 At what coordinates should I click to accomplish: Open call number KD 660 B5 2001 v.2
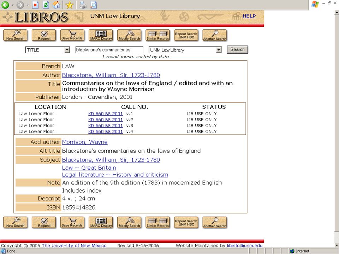(x=105, y=120)
